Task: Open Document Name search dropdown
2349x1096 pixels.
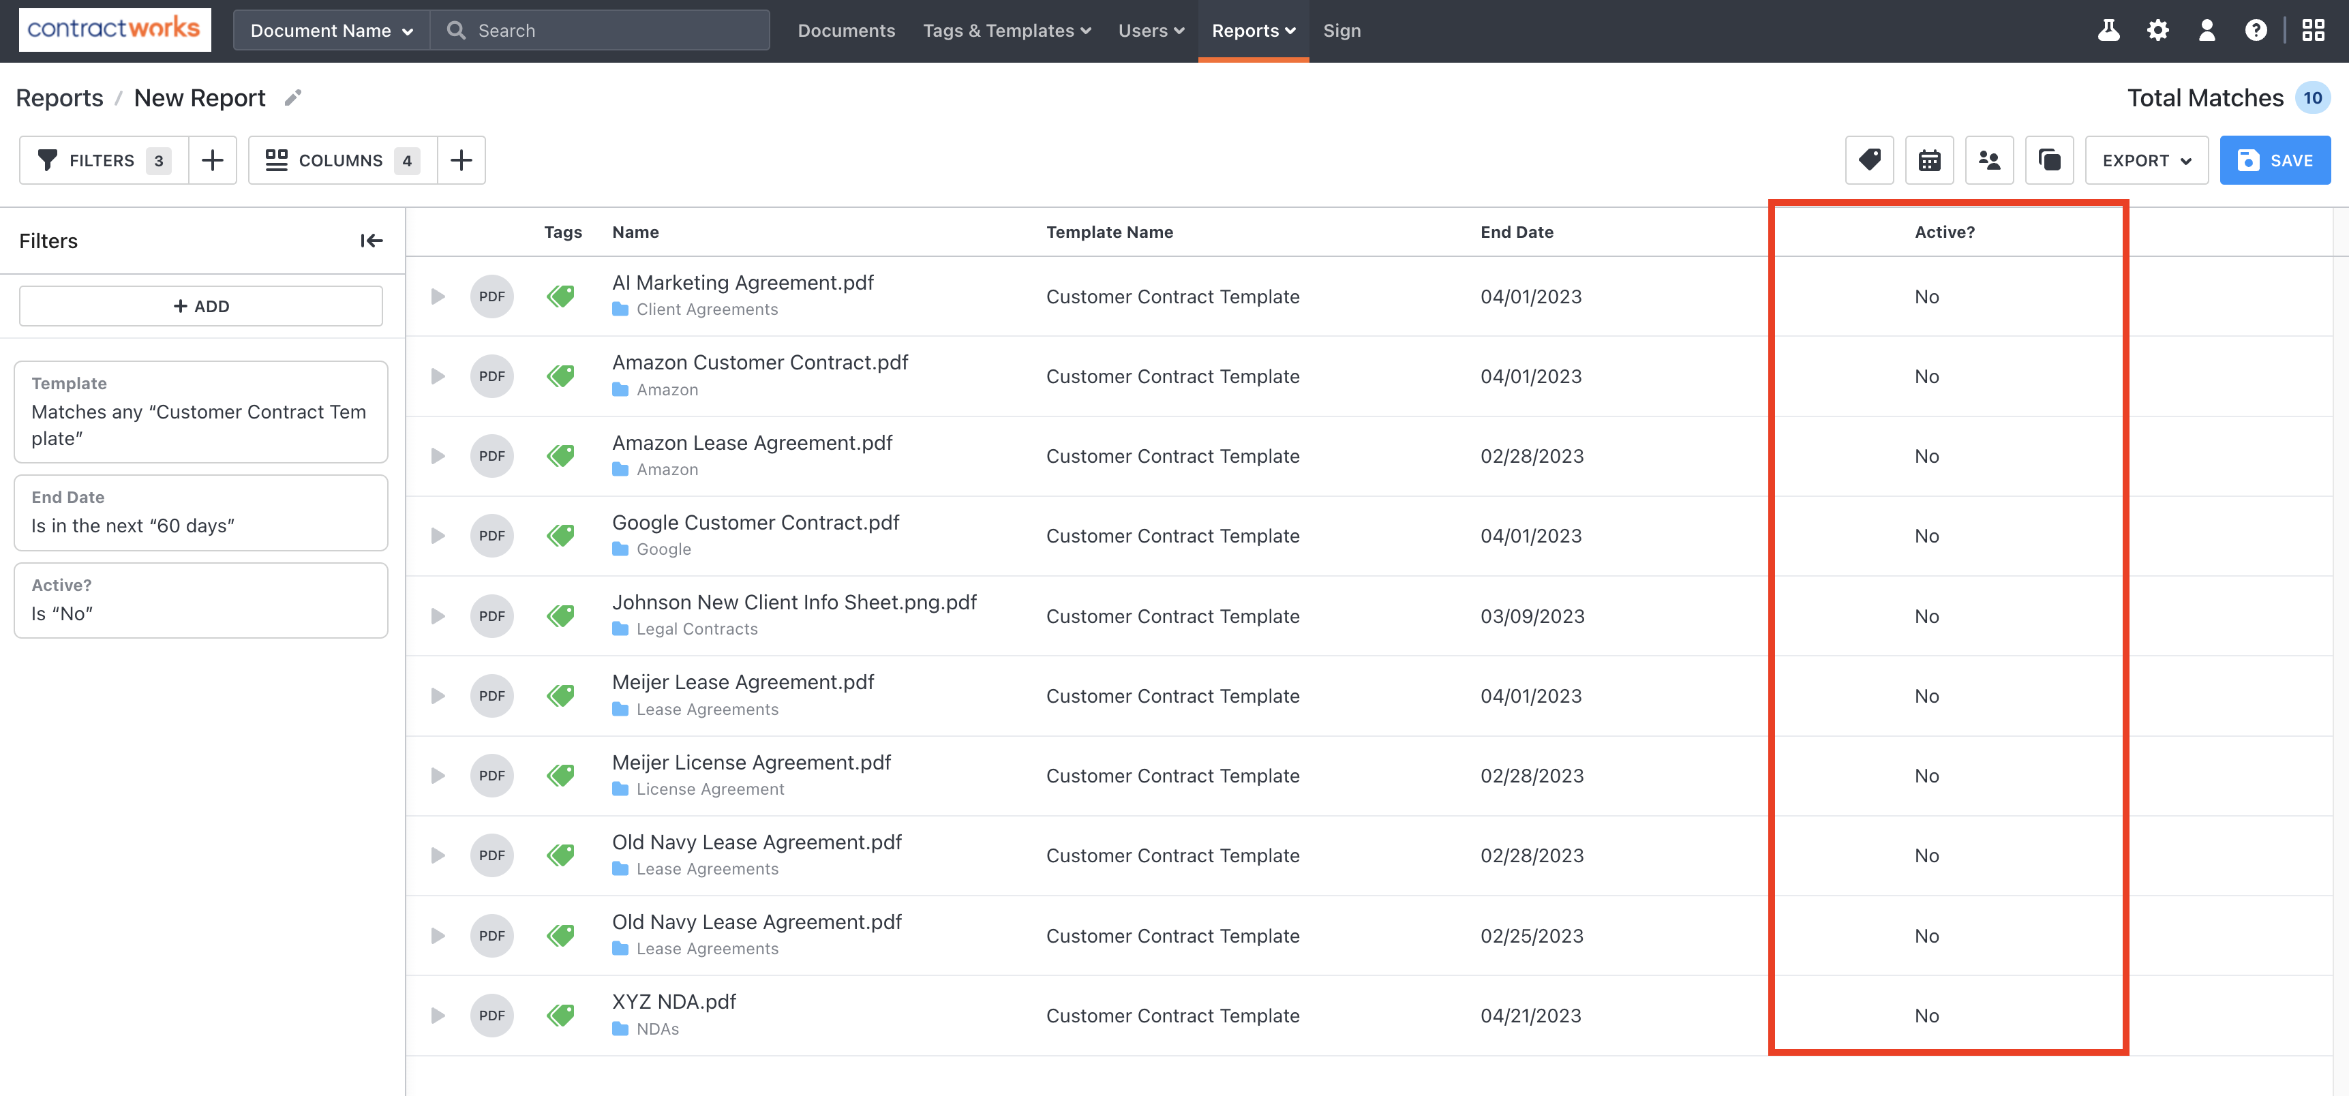Action: point(332,30)
